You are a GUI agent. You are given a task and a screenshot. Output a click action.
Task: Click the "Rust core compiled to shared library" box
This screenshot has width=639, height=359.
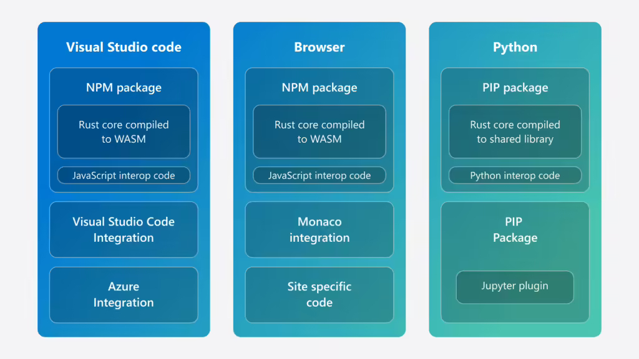click(515, 132)
